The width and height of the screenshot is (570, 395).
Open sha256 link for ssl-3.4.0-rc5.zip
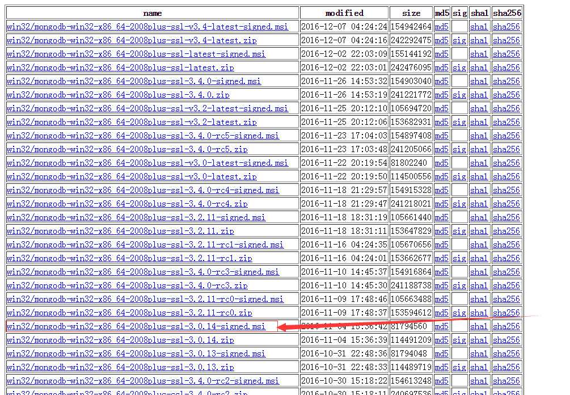506,149
